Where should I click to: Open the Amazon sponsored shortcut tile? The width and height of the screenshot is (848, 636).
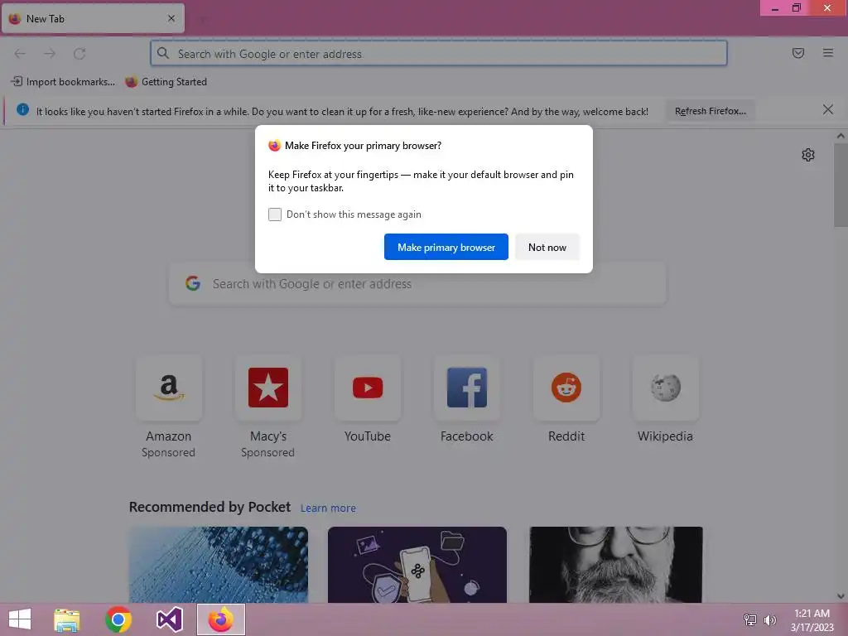tap(169, 388)
